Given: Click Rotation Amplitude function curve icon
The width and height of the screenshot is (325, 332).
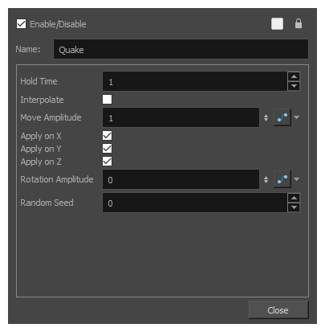Looking at the screenshot, I should pos(282,179).
